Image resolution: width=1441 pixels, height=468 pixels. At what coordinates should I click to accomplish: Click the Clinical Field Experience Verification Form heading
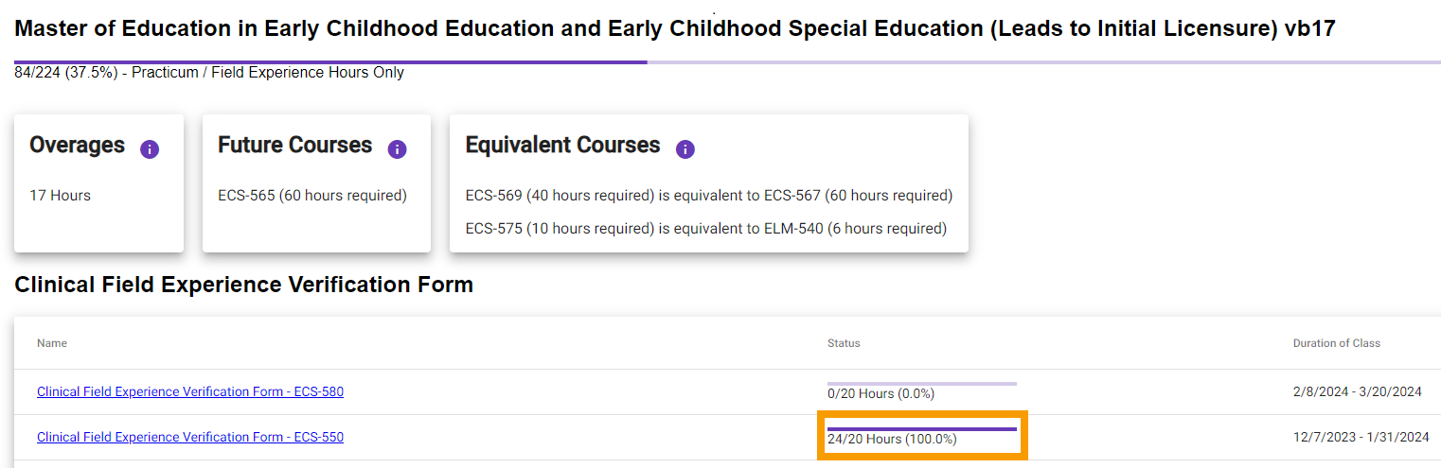point(244,285)
